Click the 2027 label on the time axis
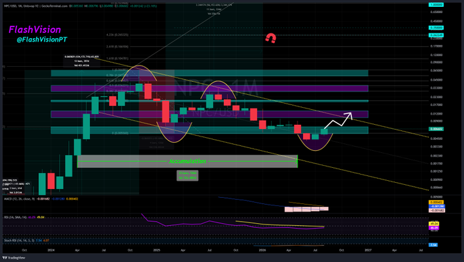The image size is (464, 262). coord(368,250)
